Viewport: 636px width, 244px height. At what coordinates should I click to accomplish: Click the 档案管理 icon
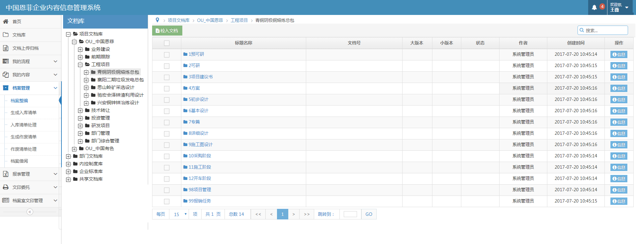tap(6, 88)
